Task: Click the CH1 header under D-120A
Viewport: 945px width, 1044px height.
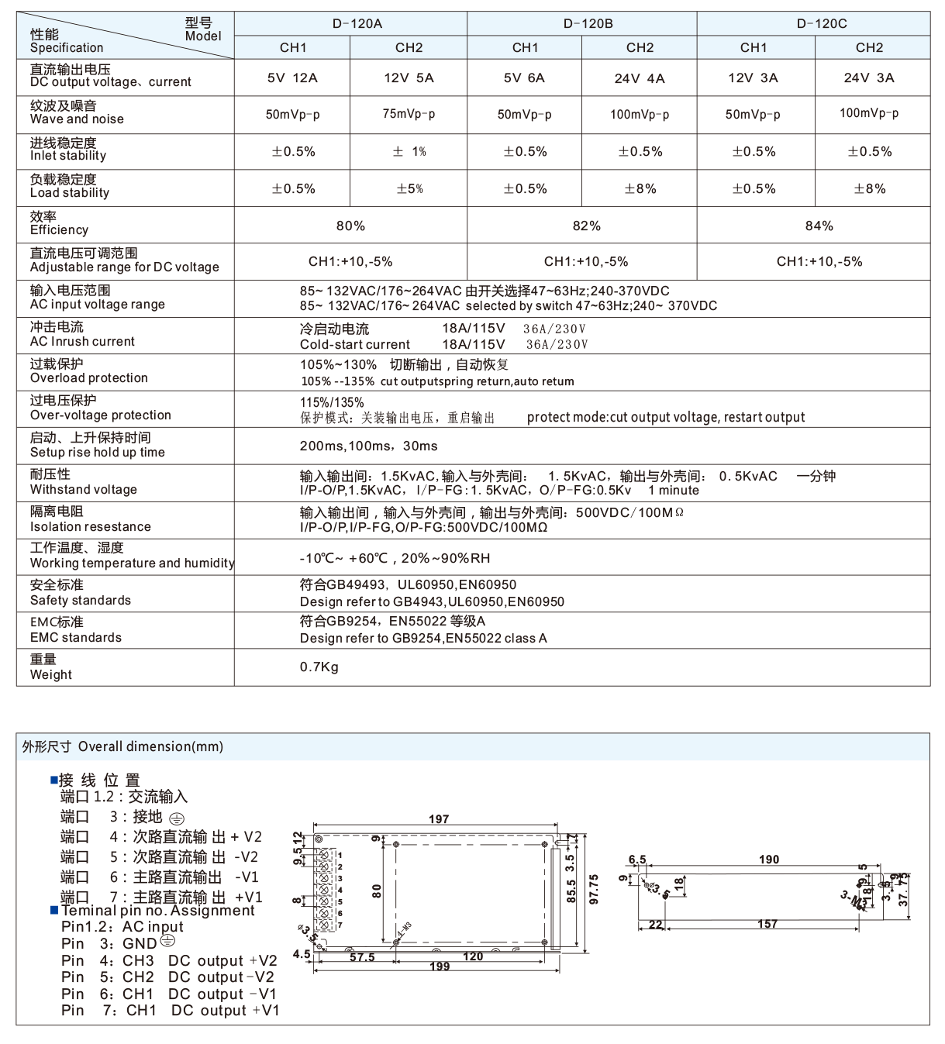Action: click(x=291, y=47)
